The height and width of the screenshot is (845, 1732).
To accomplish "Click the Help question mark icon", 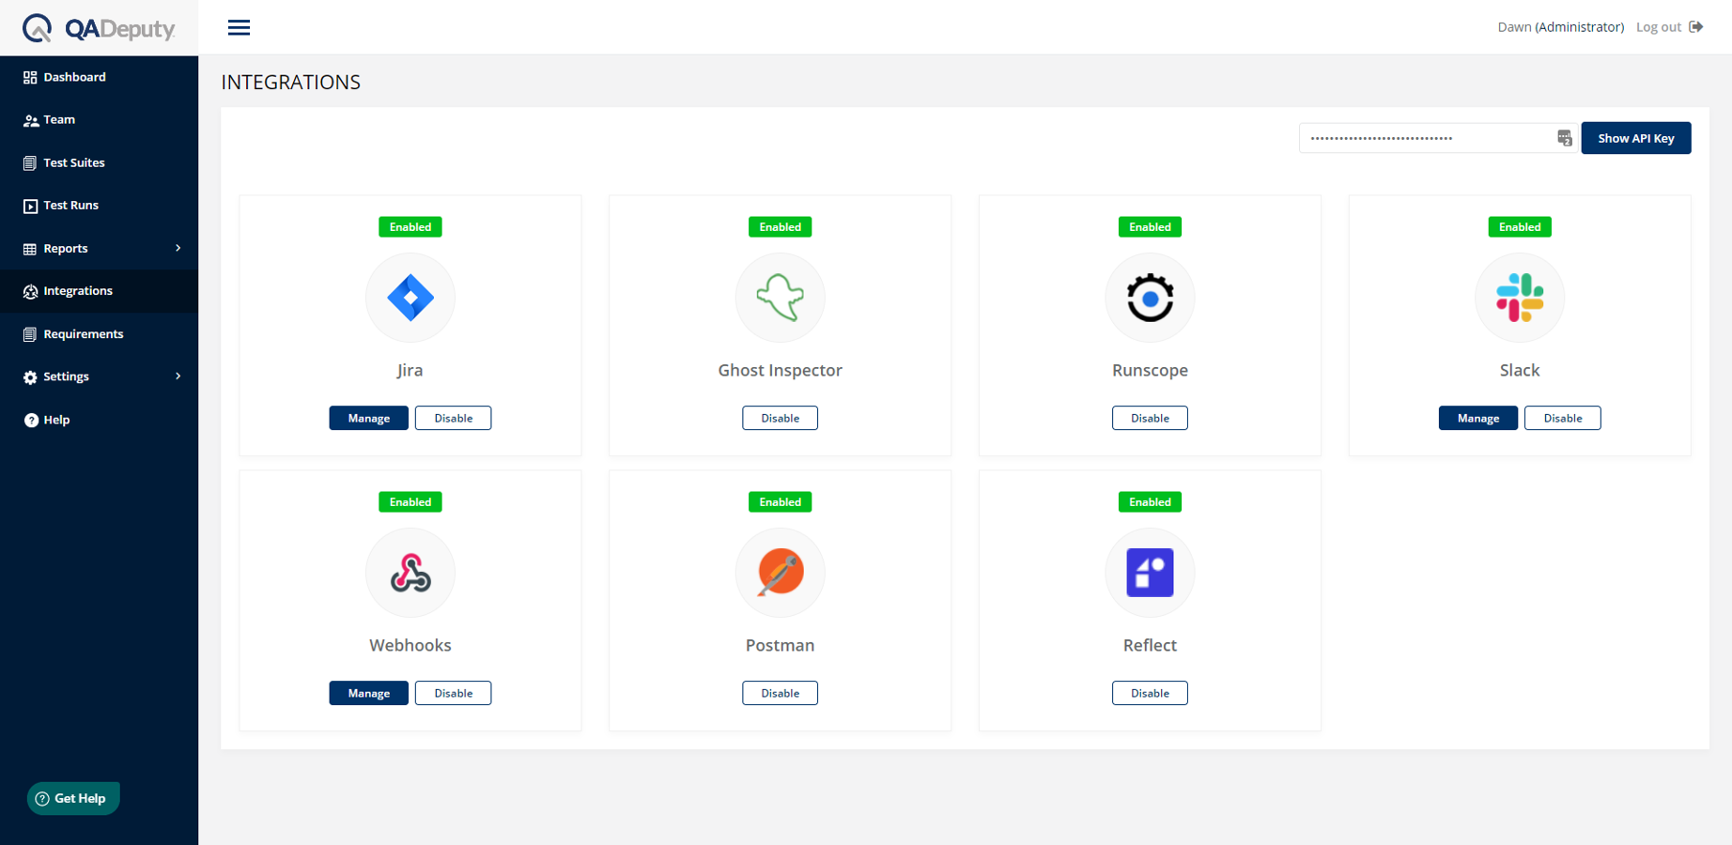I will pos(31,420).
